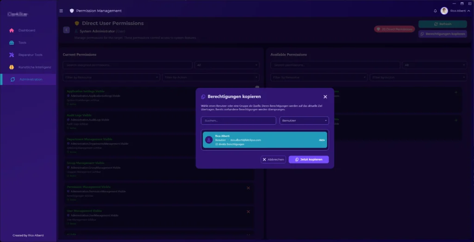Click the Search assigned permissions field
Viewport: 474px width, 242px height.
[127, 65]
